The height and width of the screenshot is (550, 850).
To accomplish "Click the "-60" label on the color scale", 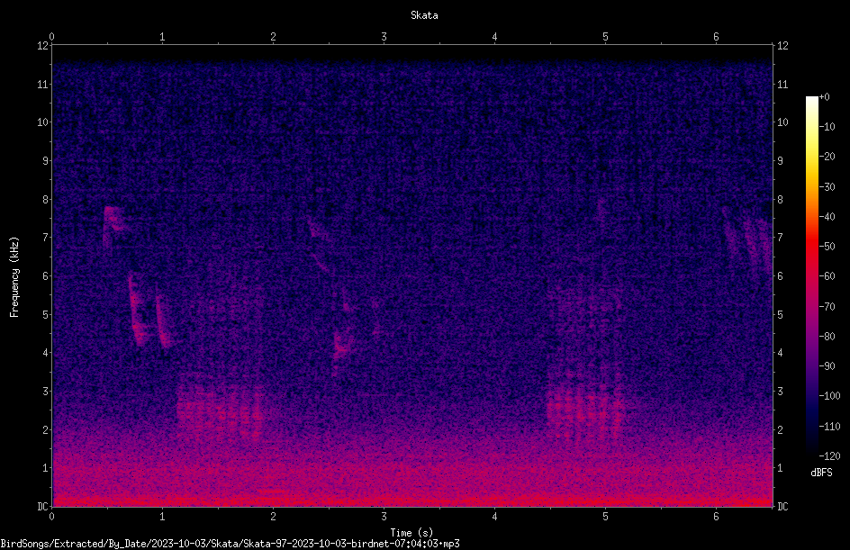I will pyautogui.click(x=827, y=276).
